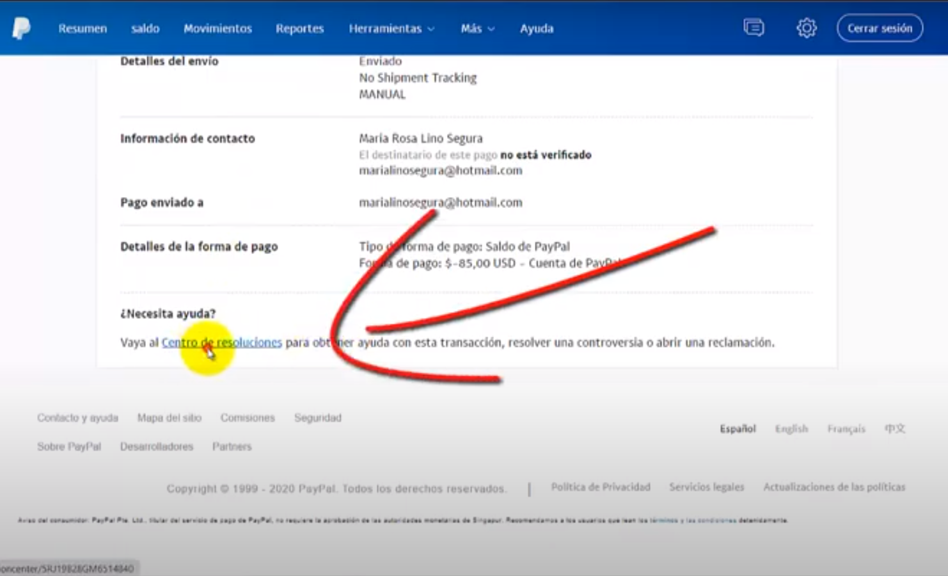Click the Enviado status text
The height and width of the screenshot is (576, 948).
tap(380, 61)
